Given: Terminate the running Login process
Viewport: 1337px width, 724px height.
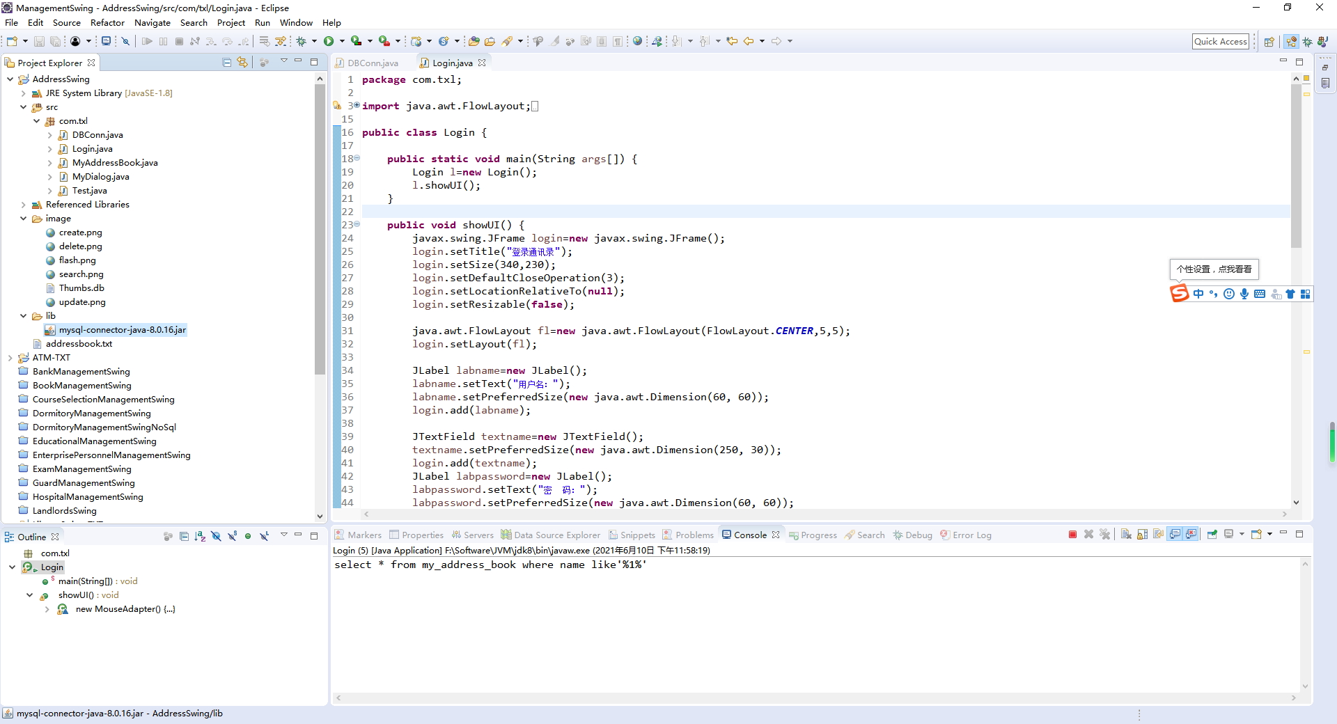Looking at the screenshot, I should pos(1072,534).
